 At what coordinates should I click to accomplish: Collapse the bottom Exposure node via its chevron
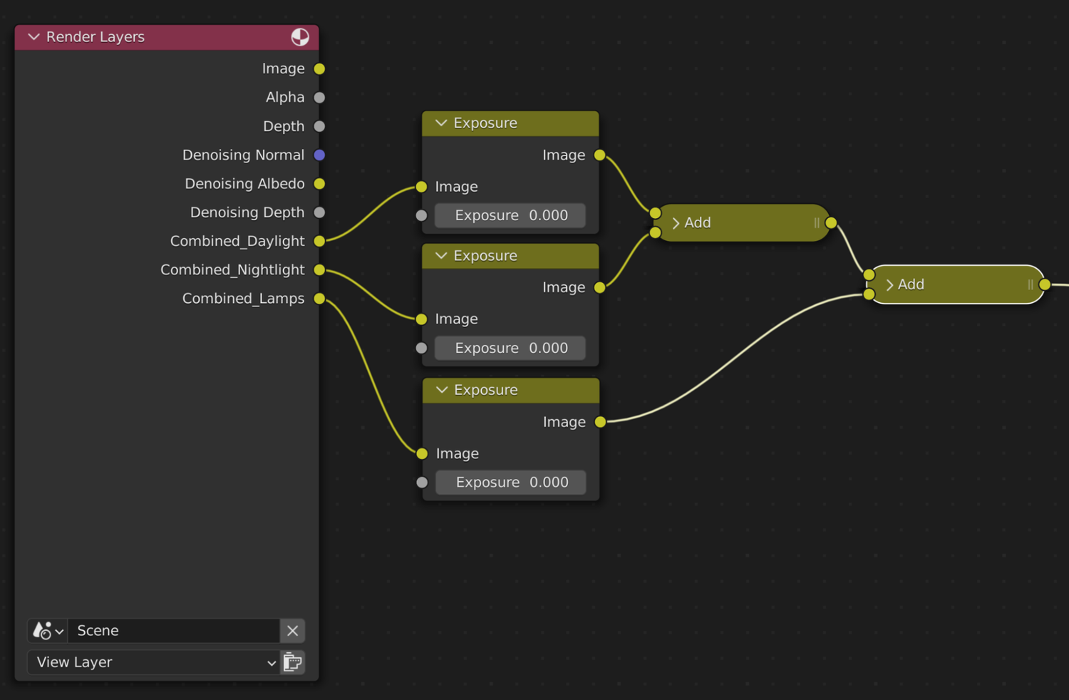click(x=441, y=390)
